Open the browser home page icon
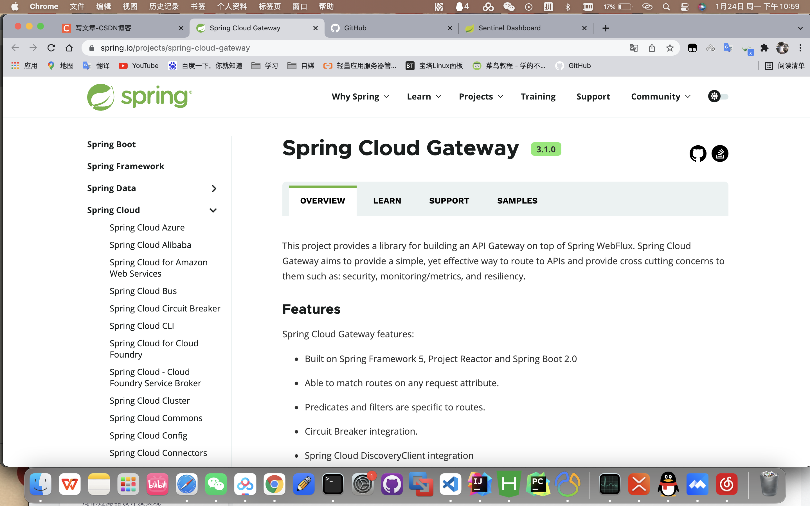Screen dimensions: 810x506 coord(69,48)
